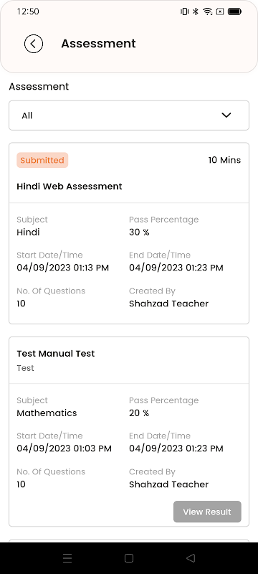Tap the Android back triangle icon
Image resolution: width=258 pixels, height=574 pixels.
click(x=191, y=558)
